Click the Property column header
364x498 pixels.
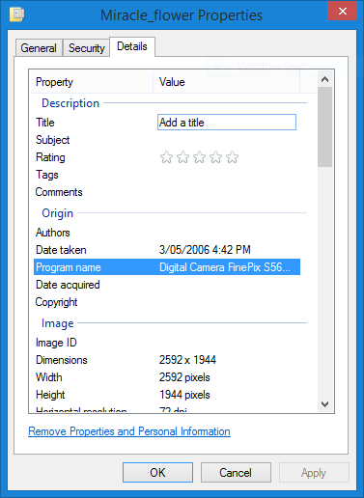[x=91, y=82]
